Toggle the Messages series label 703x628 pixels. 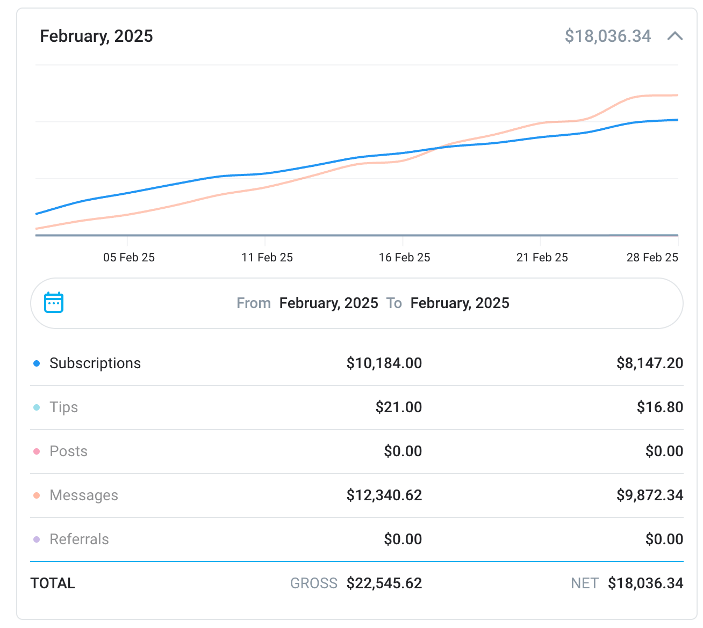click(x=83, y=495)
